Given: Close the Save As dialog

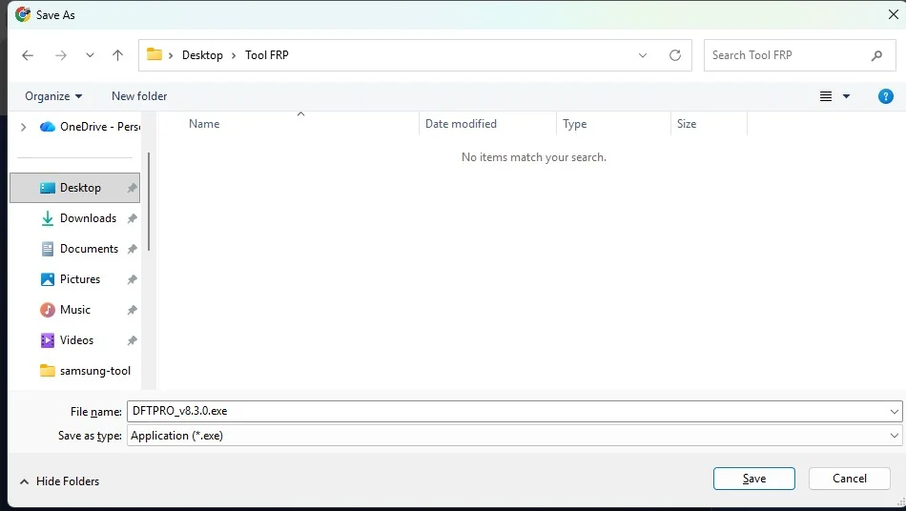Looking at the screenshot, I should coord(893,14).
